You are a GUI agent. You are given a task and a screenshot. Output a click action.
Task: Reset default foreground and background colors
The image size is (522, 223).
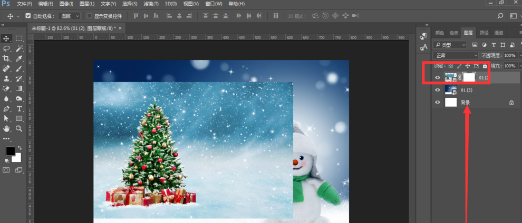(7, 160)
